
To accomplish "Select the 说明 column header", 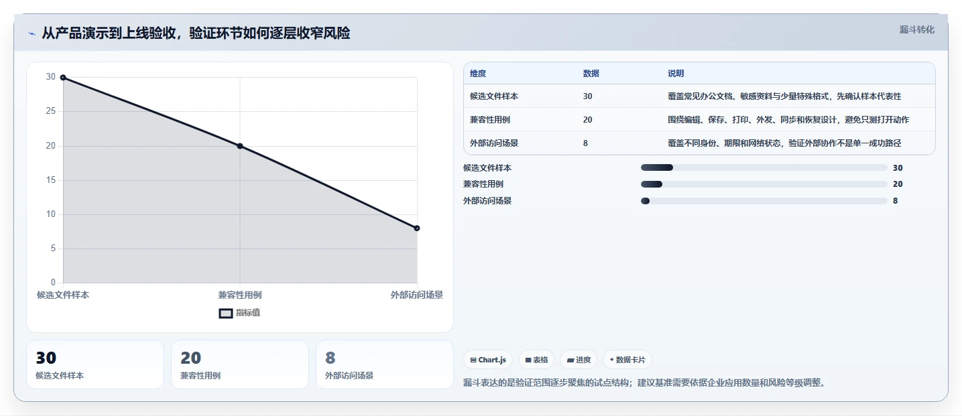I will pos(676,74).
